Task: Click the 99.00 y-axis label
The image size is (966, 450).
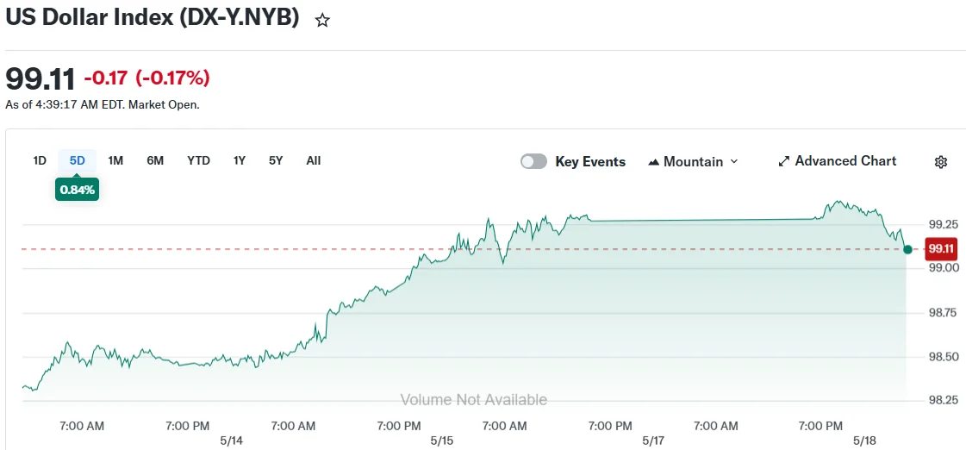Action: pos(943,268)
